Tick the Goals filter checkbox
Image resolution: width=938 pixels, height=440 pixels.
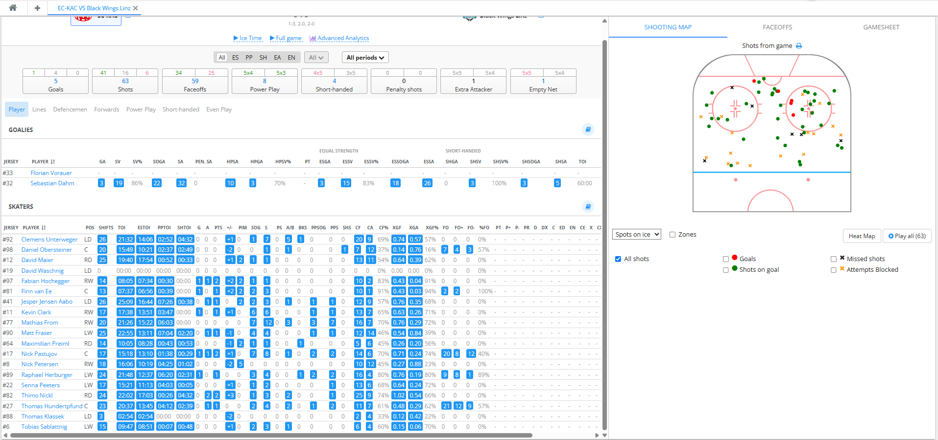pos(726,259)
